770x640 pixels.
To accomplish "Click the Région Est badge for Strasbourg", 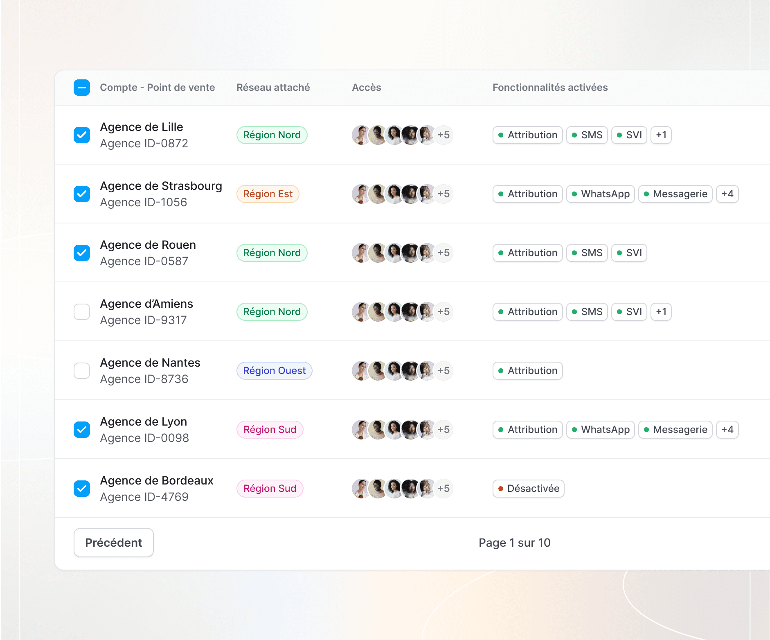I will [268, 194].
